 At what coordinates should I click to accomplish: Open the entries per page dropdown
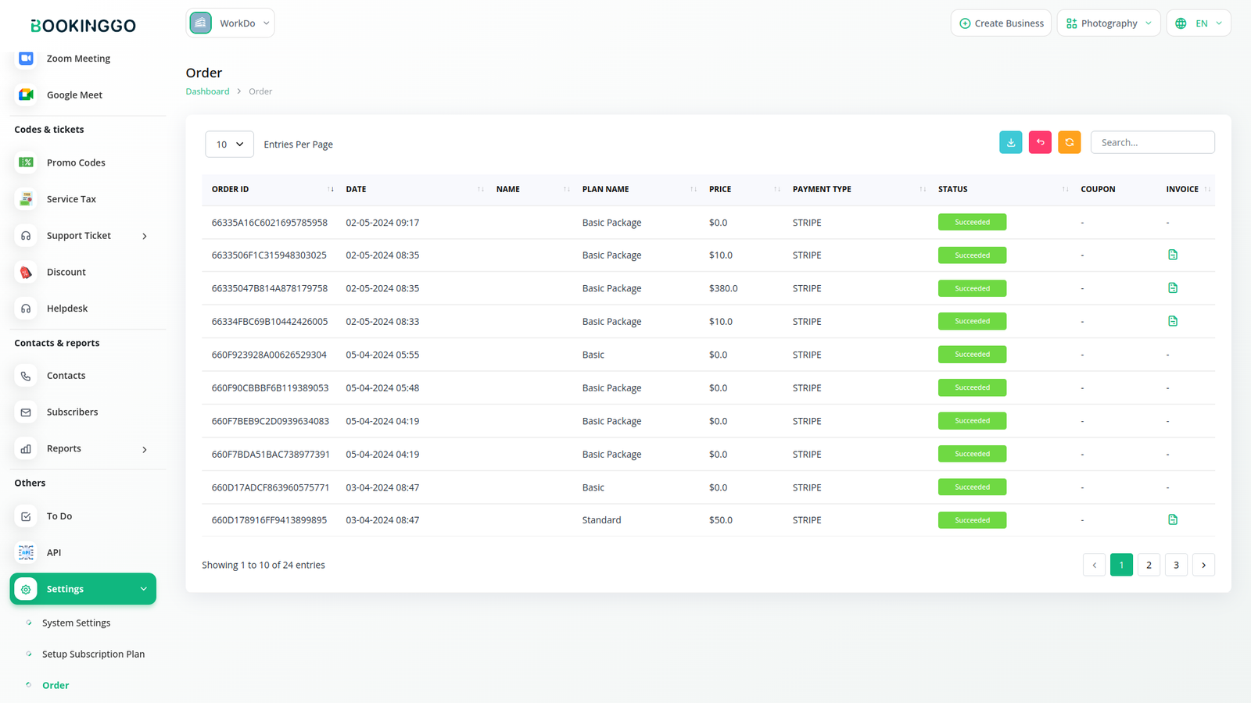[x=229, y=145]
